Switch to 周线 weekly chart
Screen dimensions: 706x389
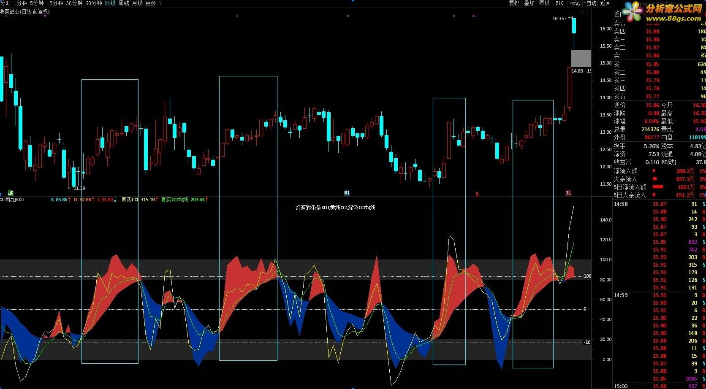tap(124, 3)
